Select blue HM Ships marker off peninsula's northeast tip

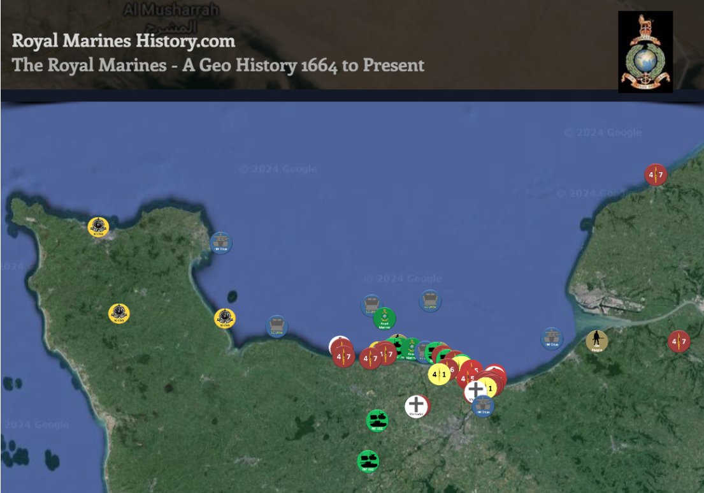tap(221, 243)
